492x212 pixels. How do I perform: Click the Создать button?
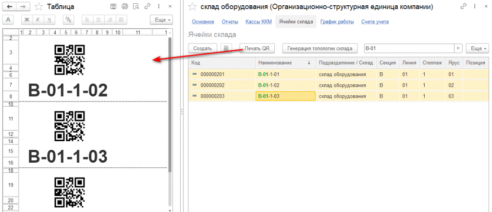click(x=202, y=48)
